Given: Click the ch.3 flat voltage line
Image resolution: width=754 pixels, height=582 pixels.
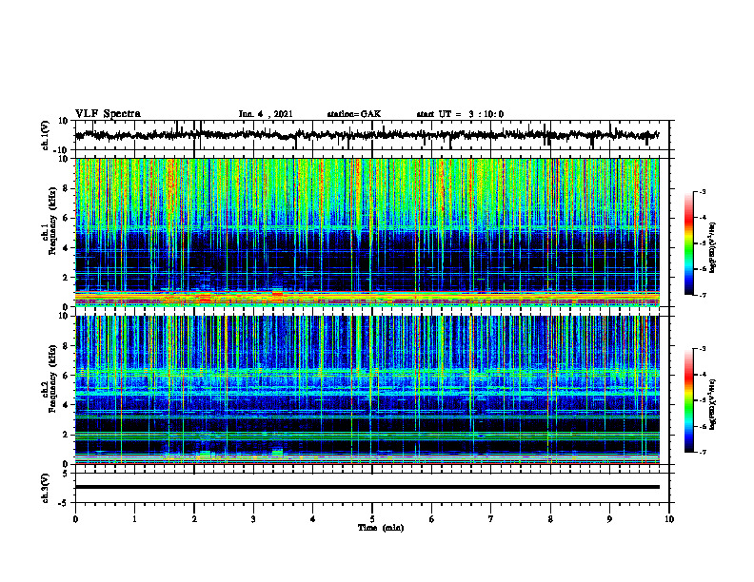Looking at the screenshot, I should (367, 487).
